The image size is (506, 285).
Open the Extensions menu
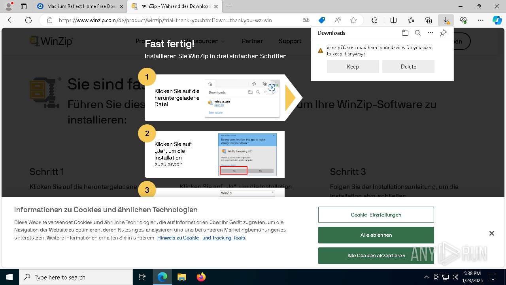[374, 20]
